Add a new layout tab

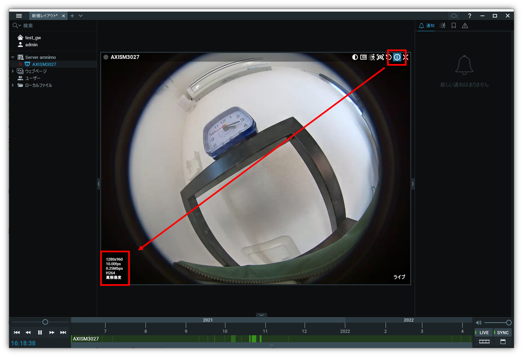click(72, 16)
